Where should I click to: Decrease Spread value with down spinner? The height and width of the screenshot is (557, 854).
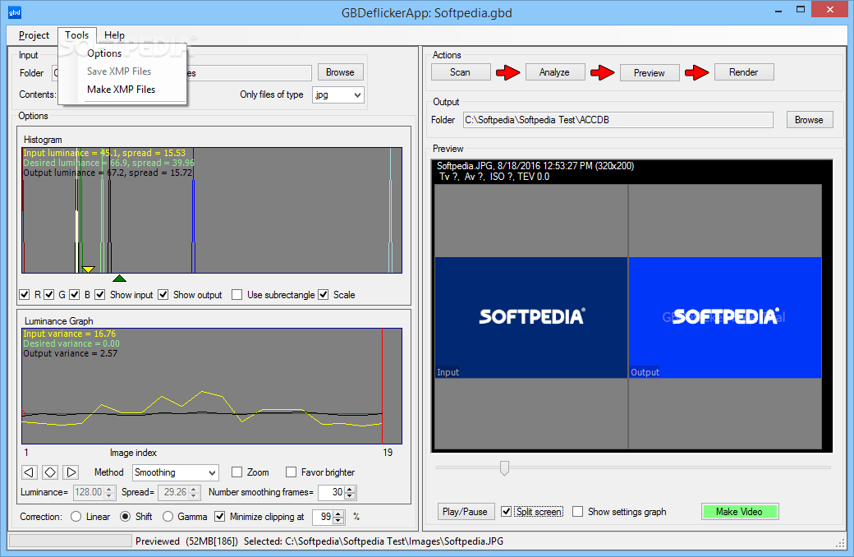tap(194, 495)
